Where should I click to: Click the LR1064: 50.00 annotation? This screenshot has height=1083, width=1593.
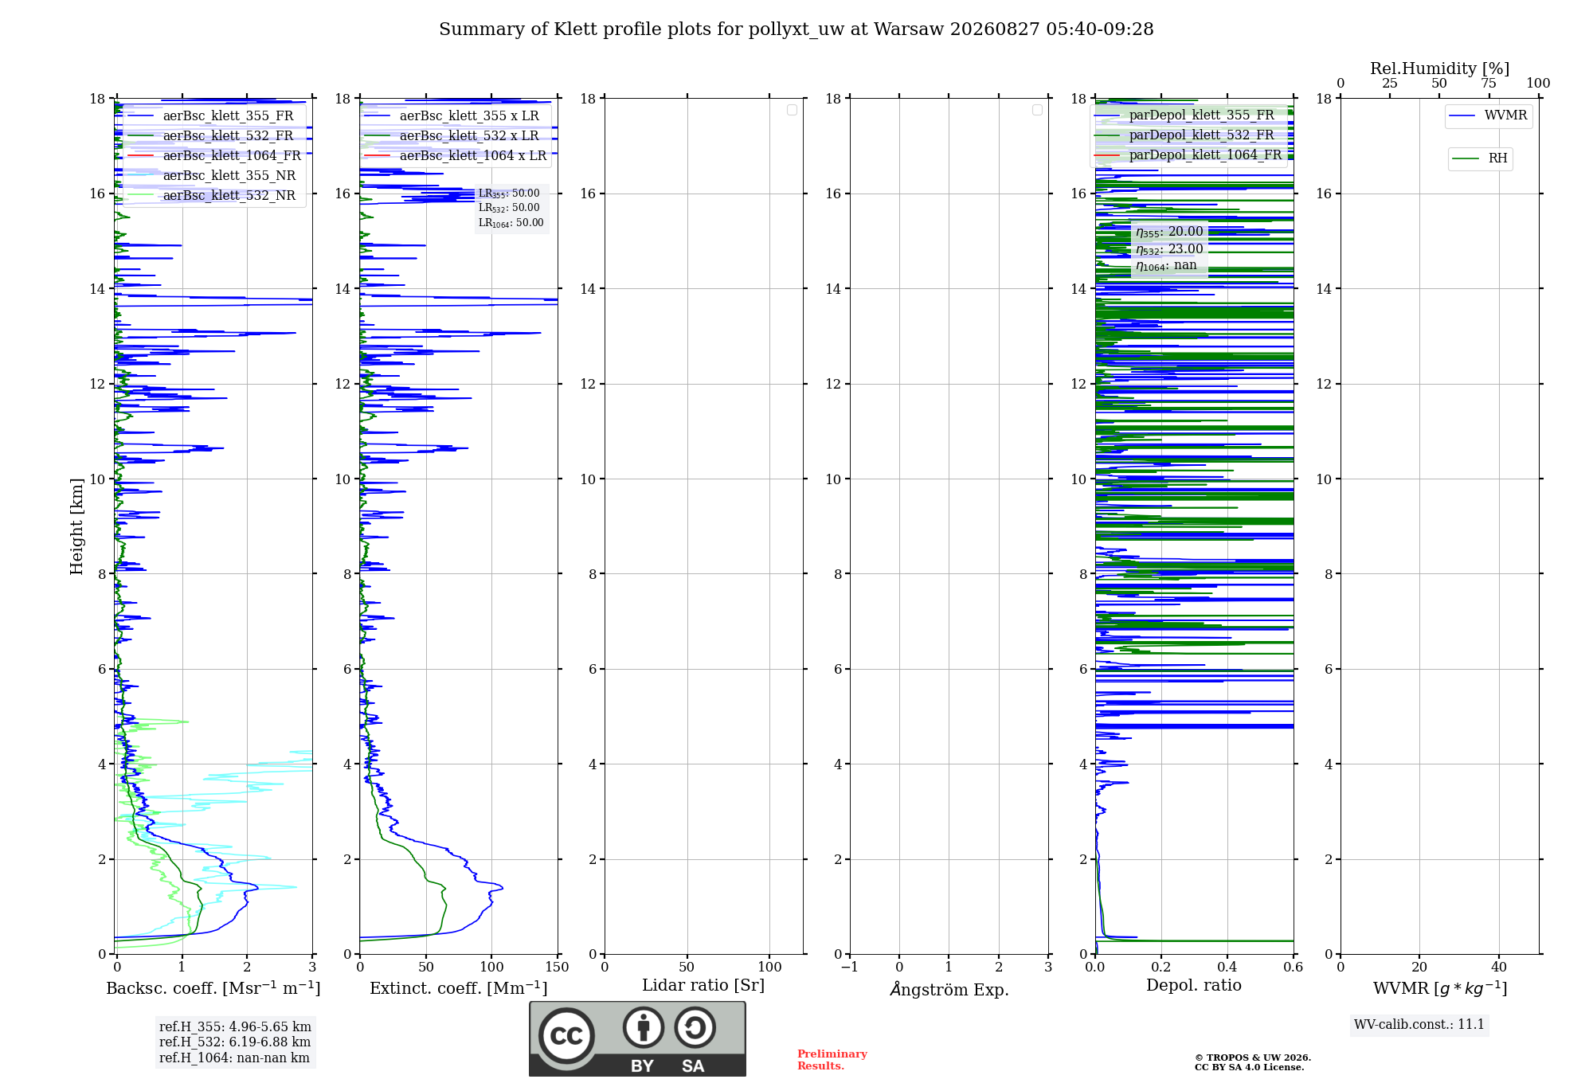pyautogui.click(x=511, y=223)
